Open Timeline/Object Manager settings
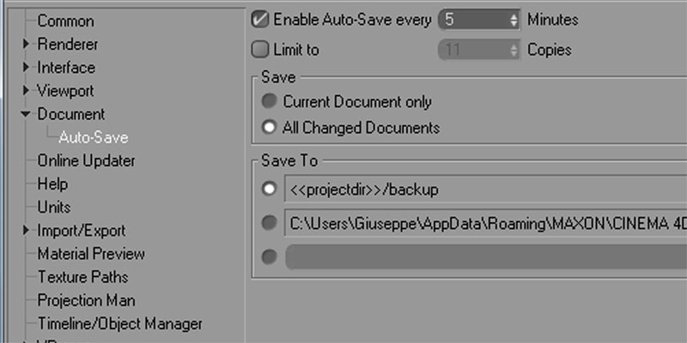Image resolution: width=687 pixels, height=343 pixels. pos(119,323)
